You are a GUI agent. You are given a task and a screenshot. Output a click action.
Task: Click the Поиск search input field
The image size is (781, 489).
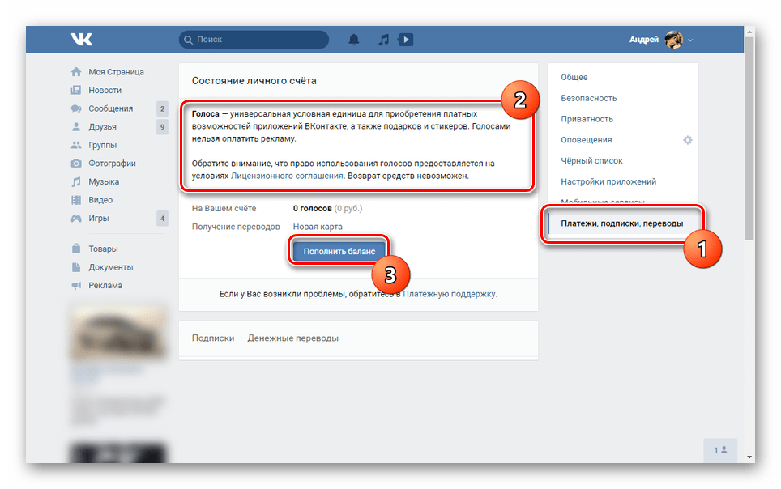[254, 40]
